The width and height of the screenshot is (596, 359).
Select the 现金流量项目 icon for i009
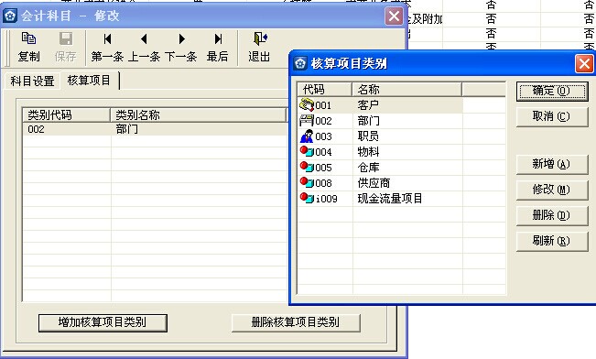(307, 198)
